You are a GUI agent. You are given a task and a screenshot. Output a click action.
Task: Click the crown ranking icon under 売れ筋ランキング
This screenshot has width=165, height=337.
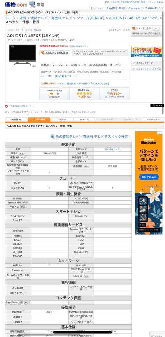[51, 94]
